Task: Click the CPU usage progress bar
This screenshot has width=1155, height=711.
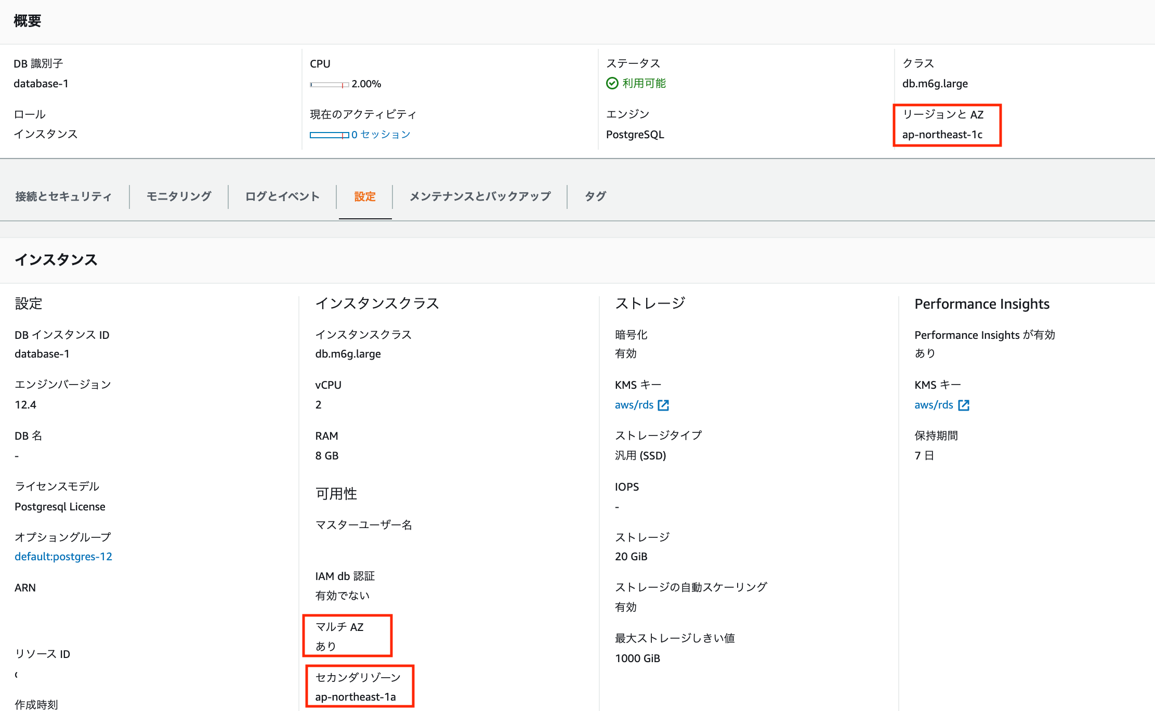Action: 328,83
